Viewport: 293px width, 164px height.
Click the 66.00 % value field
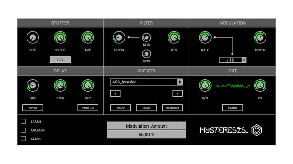tap(146, 134)
